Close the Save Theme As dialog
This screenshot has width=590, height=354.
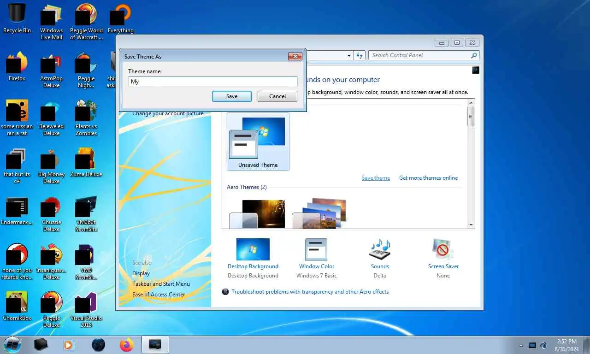(x=295, y=56)
